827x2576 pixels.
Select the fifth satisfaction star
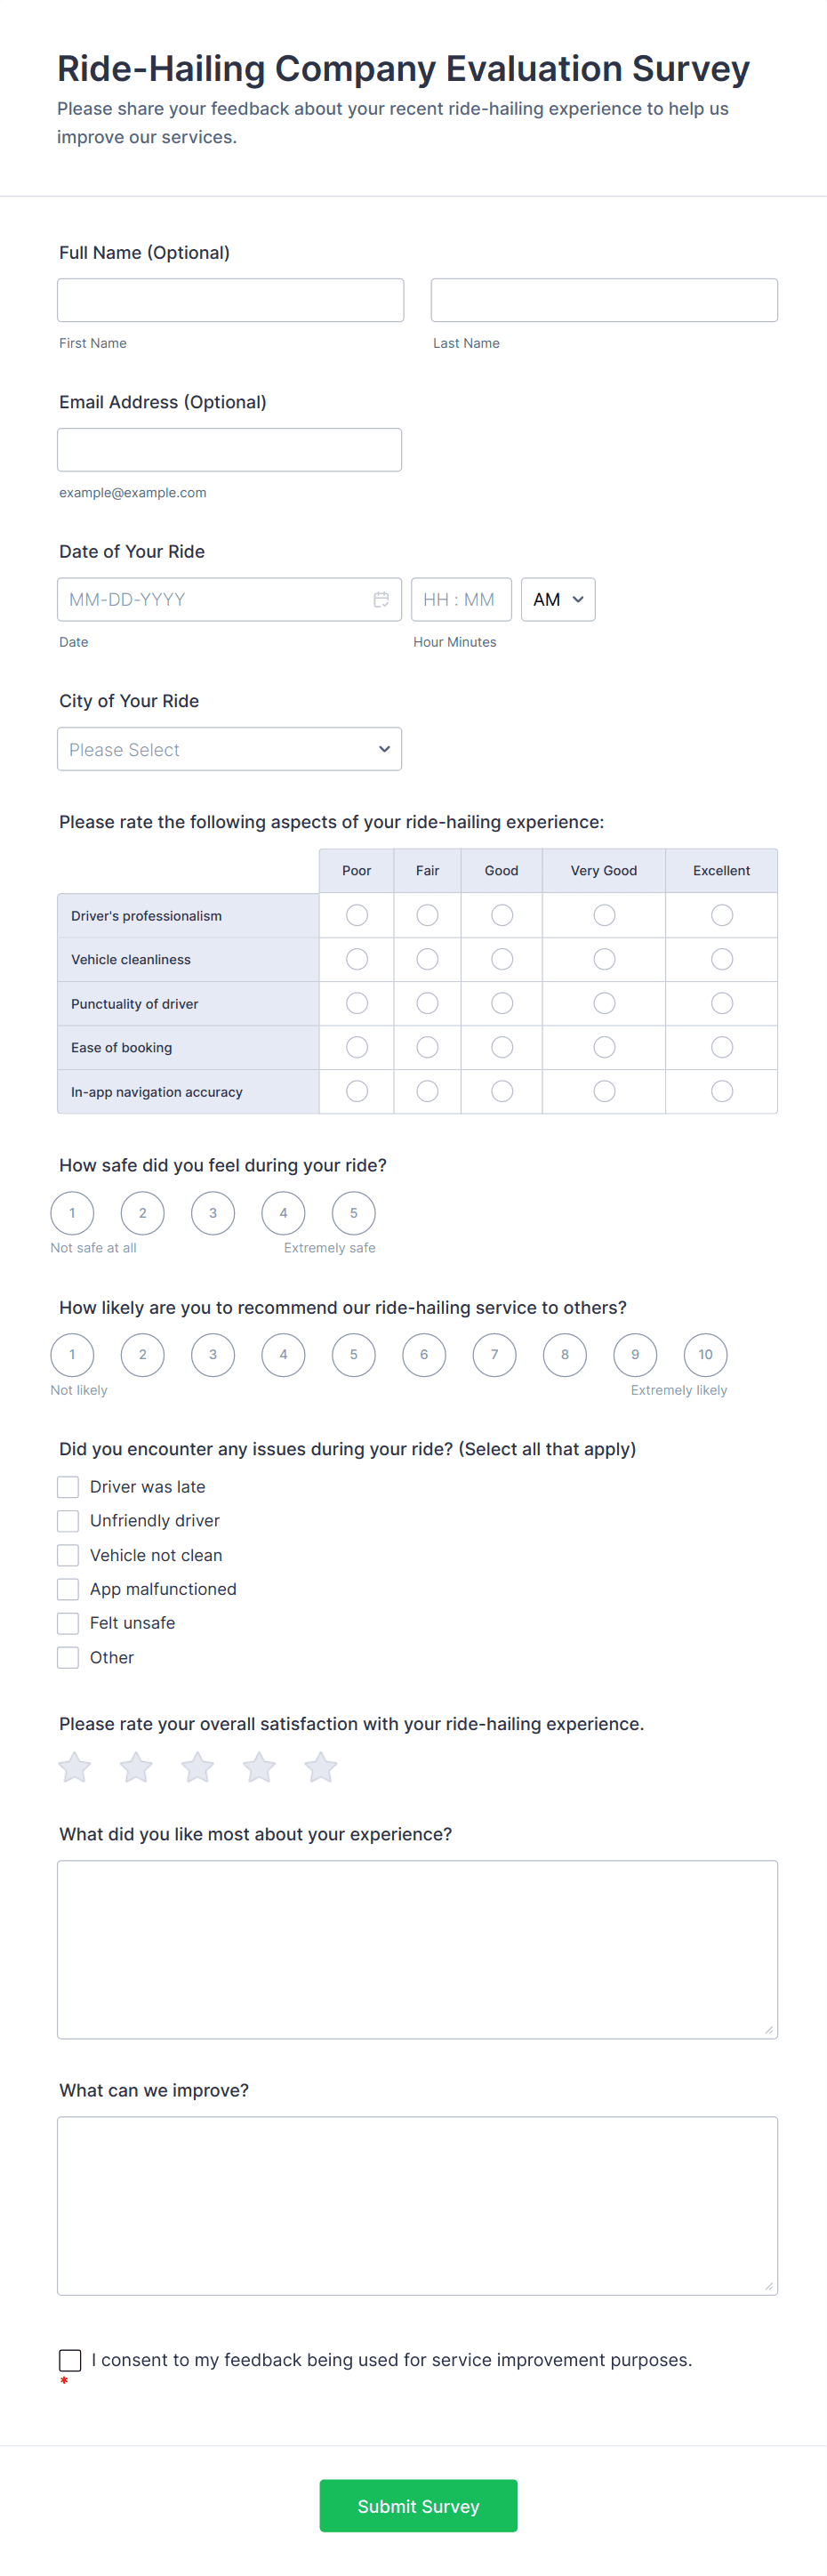(321, 1767)
